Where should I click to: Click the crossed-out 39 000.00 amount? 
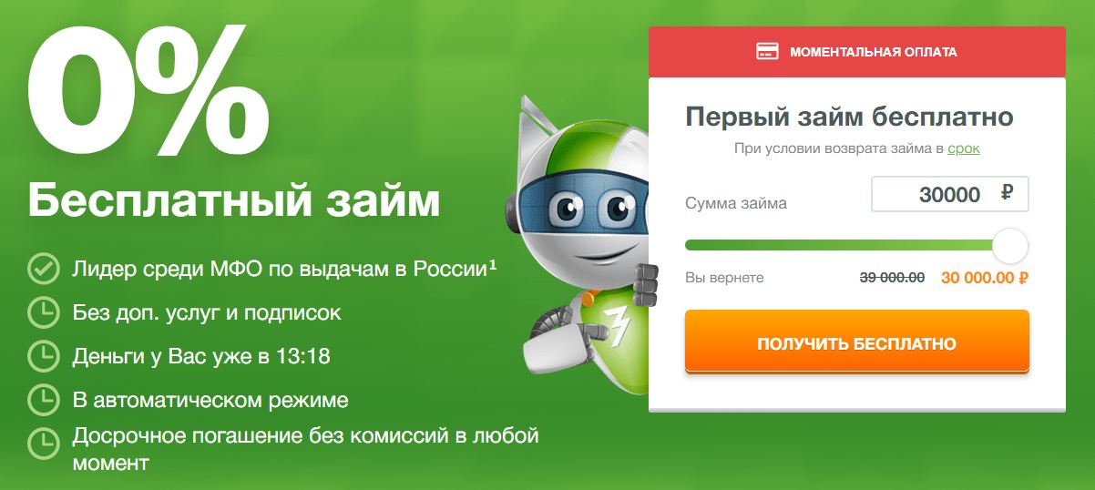click(892, 278)
